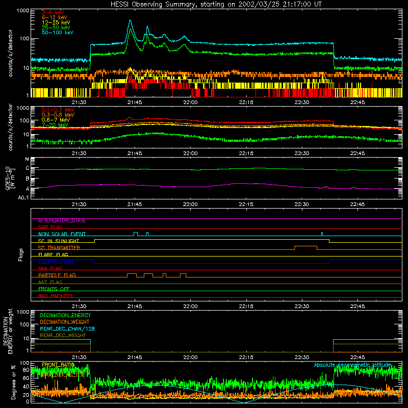Viewport: 408px width, 408px height.
Task: Click the 0.3-0.8 MeV legend label
Action: [x=58, y=115]
